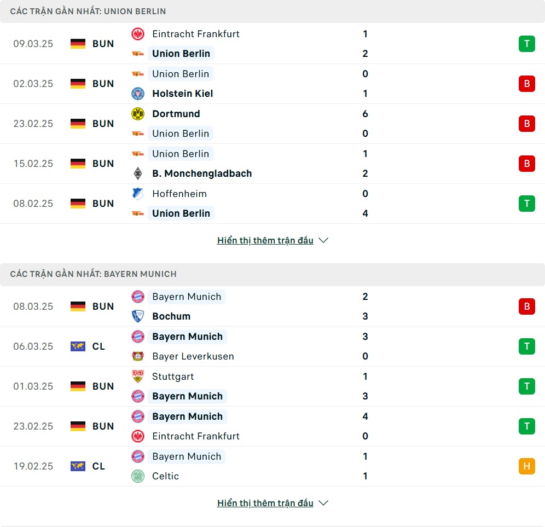This screenshot has height=527, width=545.
Task: Click the Bochum club crest
Action: tap(138, 316)
